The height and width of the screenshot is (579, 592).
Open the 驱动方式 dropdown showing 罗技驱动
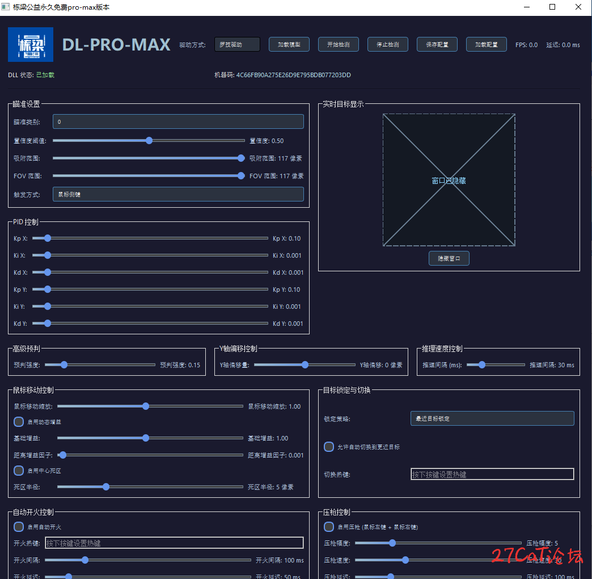[237, 45]
